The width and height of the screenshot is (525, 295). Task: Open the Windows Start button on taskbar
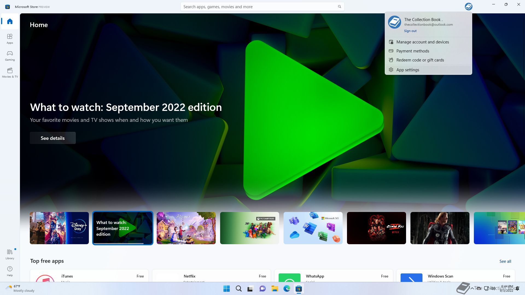pyautogui.click(x=226, y=289)
